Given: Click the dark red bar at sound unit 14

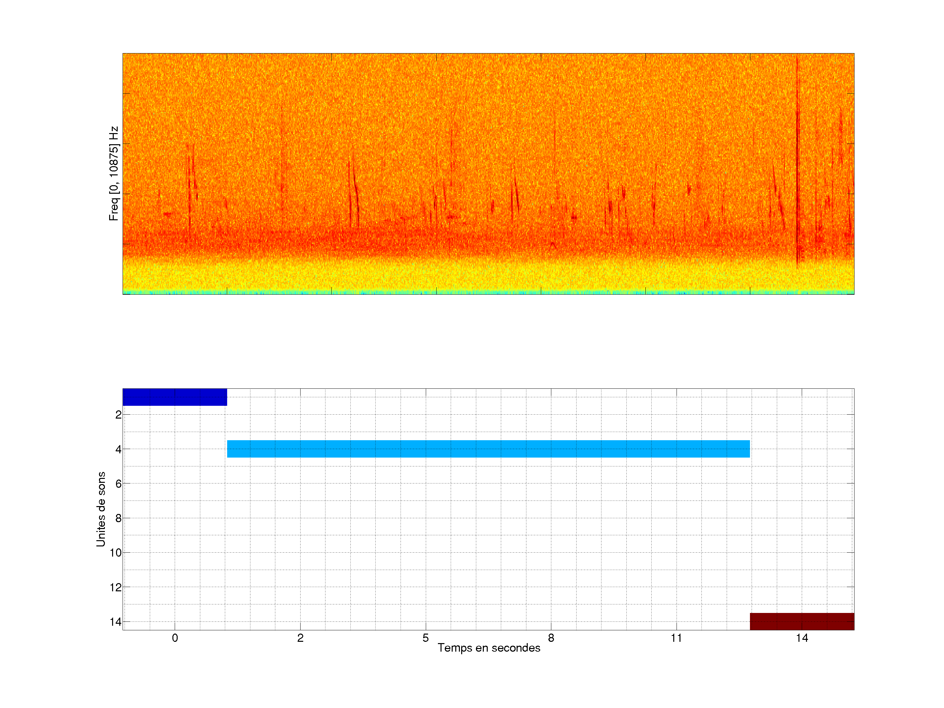Looking at the screenshot, I should click(x=801, y=621).
